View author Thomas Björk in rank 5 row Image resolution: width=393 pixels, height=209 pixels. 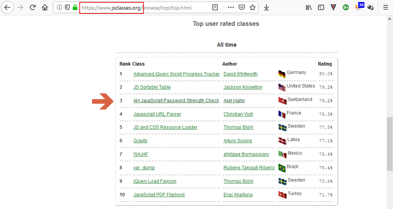[238, 127]
